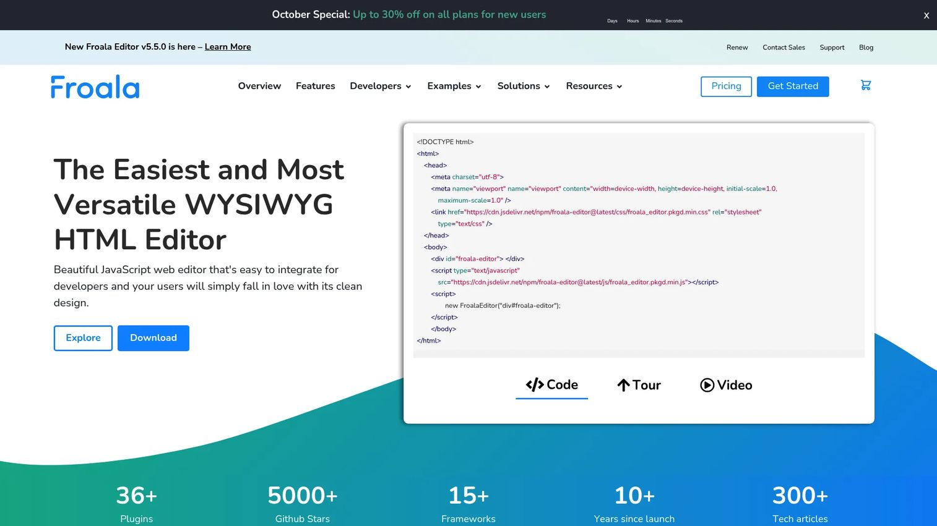
Task: Open the Overview nav item
Action: coord(259,86)
